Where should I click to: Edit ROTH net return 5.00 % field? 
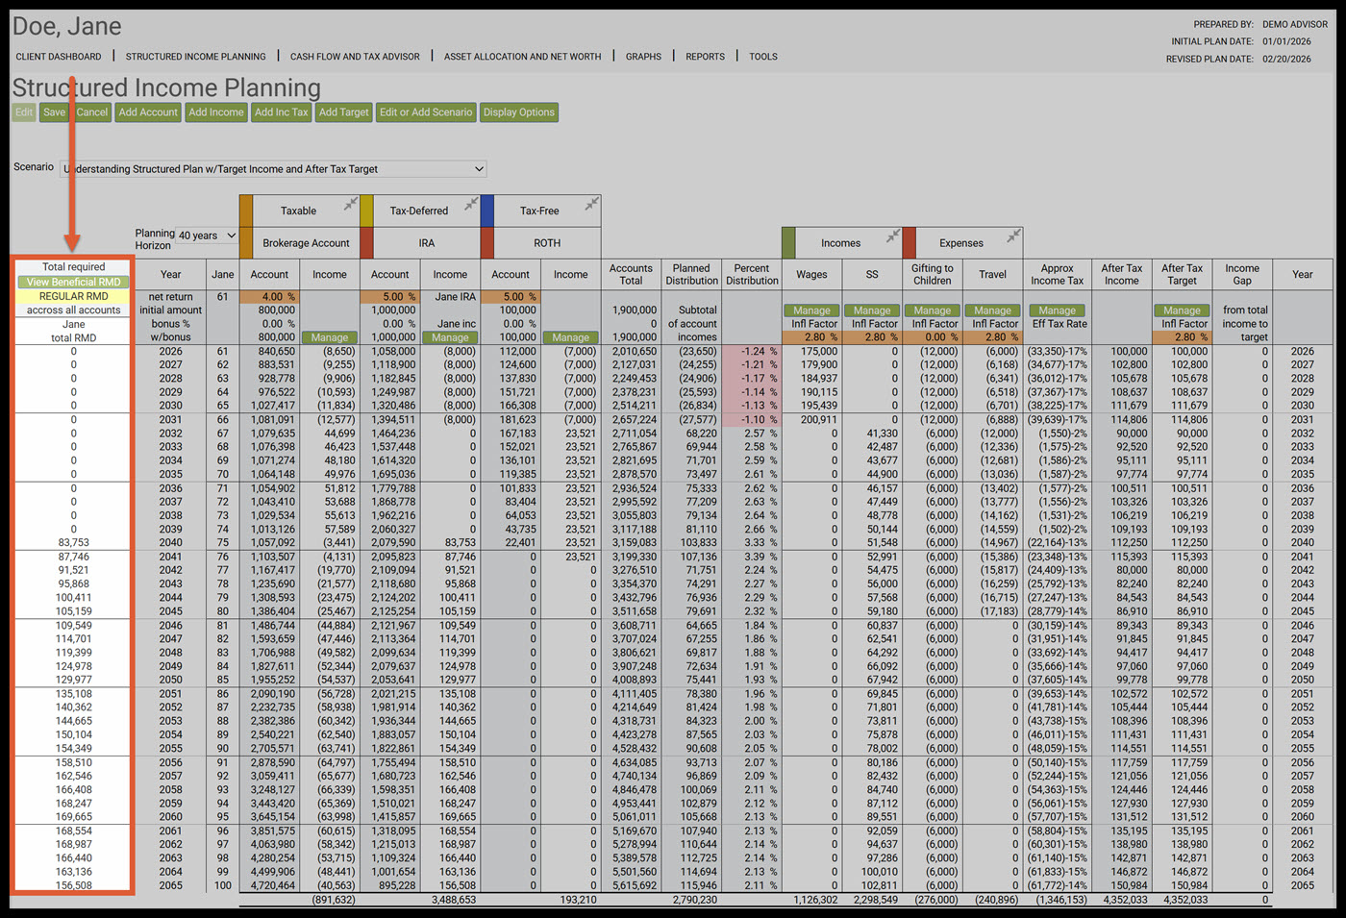[511, 297]
